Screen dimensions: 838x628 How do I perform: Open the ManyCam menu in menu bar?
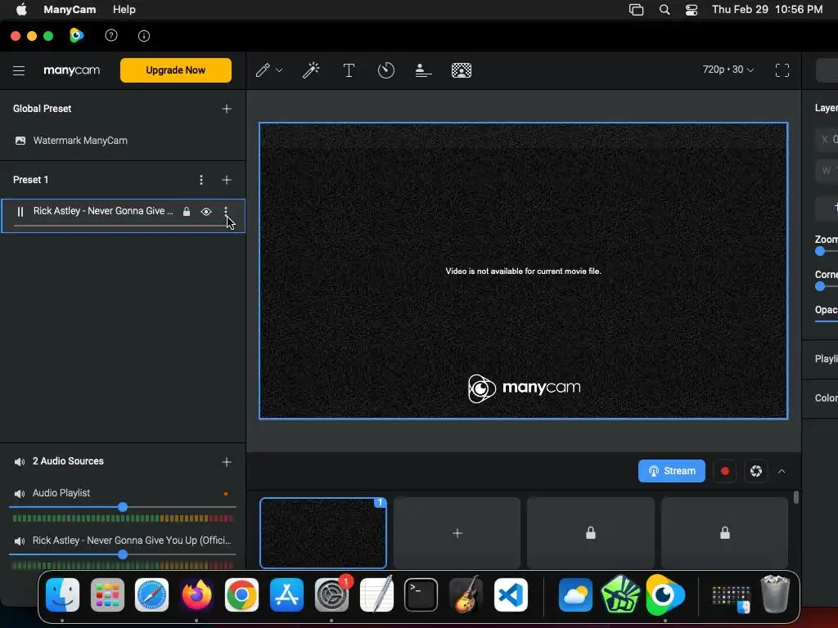70,10
